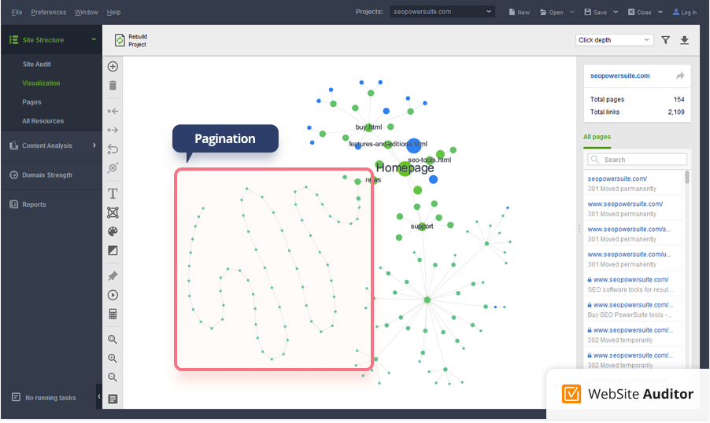Click the calculator icon in toolbar

113,314
